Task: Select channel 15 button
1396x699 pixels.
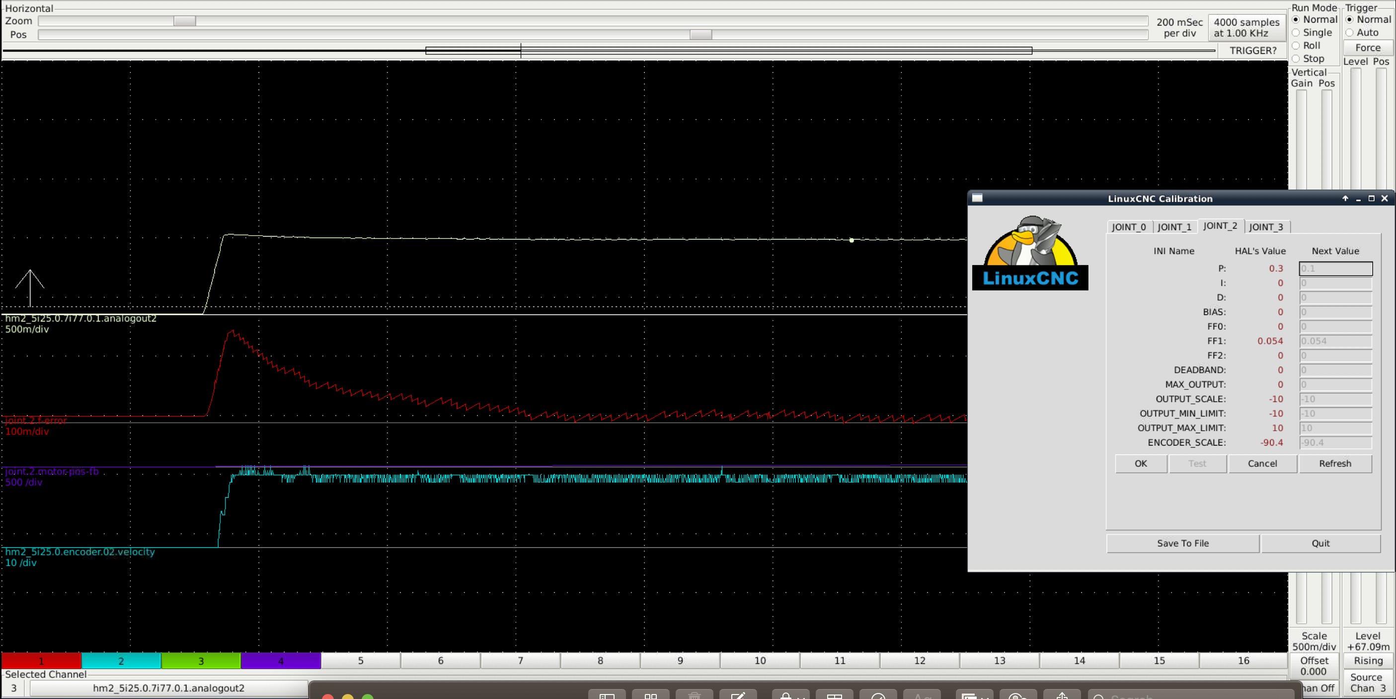Action: 1159,661
